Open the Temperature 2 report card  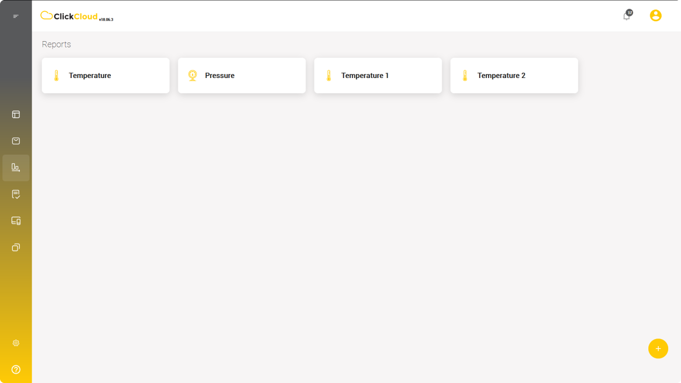pyautogui.click(x=514, y=76)
